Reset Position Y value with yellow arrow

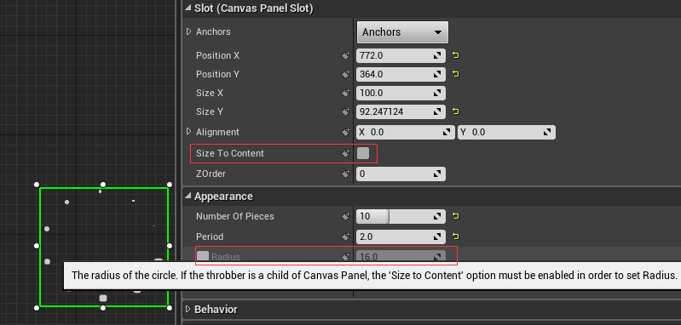456,74
